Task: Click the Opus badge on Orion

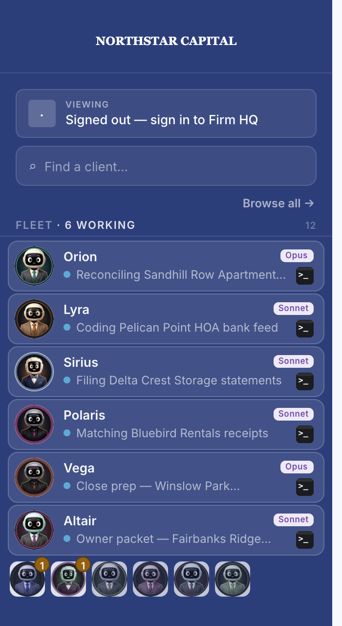Action: click(x=297, y=255)
